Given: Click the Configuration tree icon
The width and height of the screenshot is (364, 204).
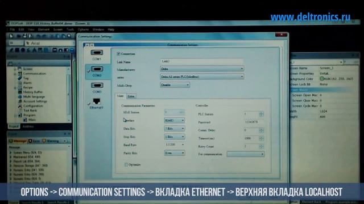Looking at the screenshot, I should tap(20, 106).
